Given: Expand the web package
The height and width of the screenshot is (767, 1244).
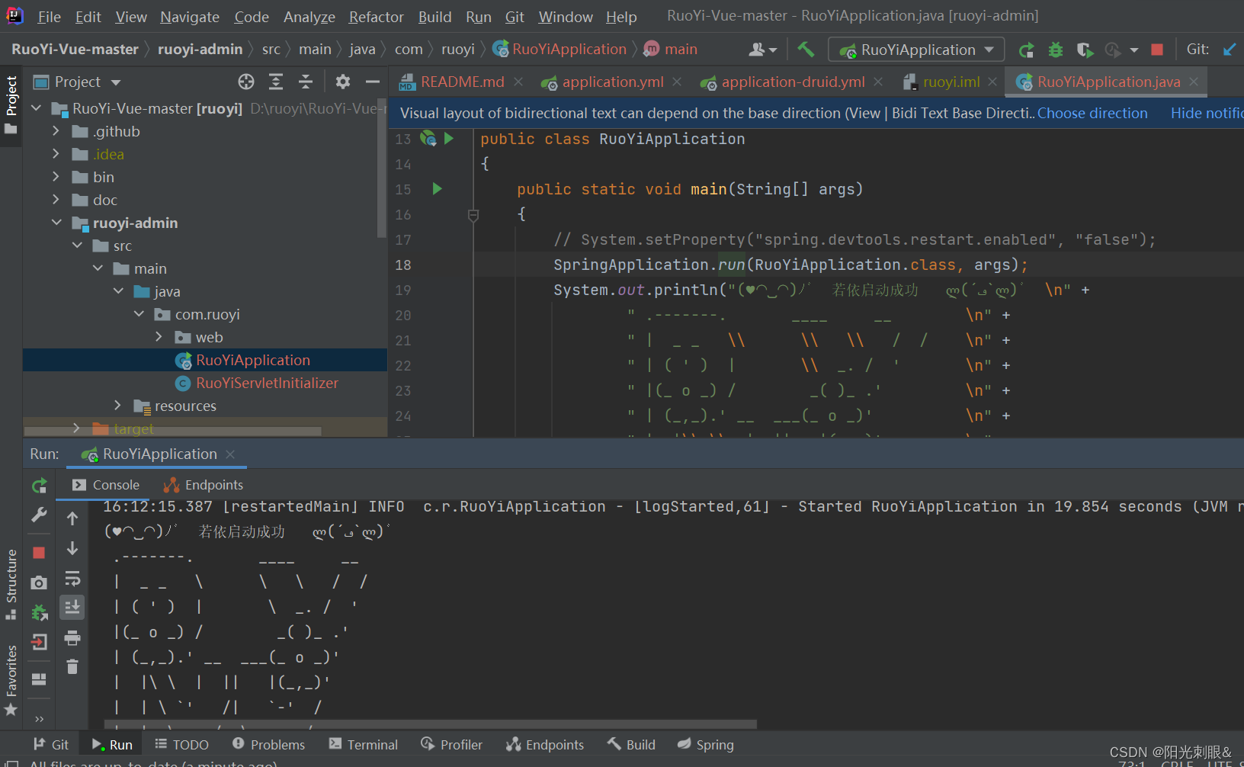Looking at the screenshot, I should click(x=159, y=337).
